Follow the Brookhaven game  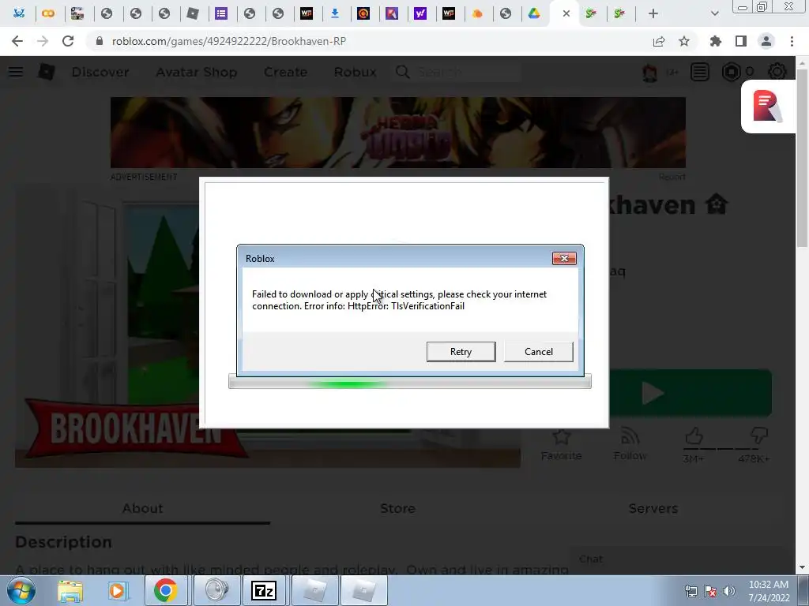click(x=630, y=444)
